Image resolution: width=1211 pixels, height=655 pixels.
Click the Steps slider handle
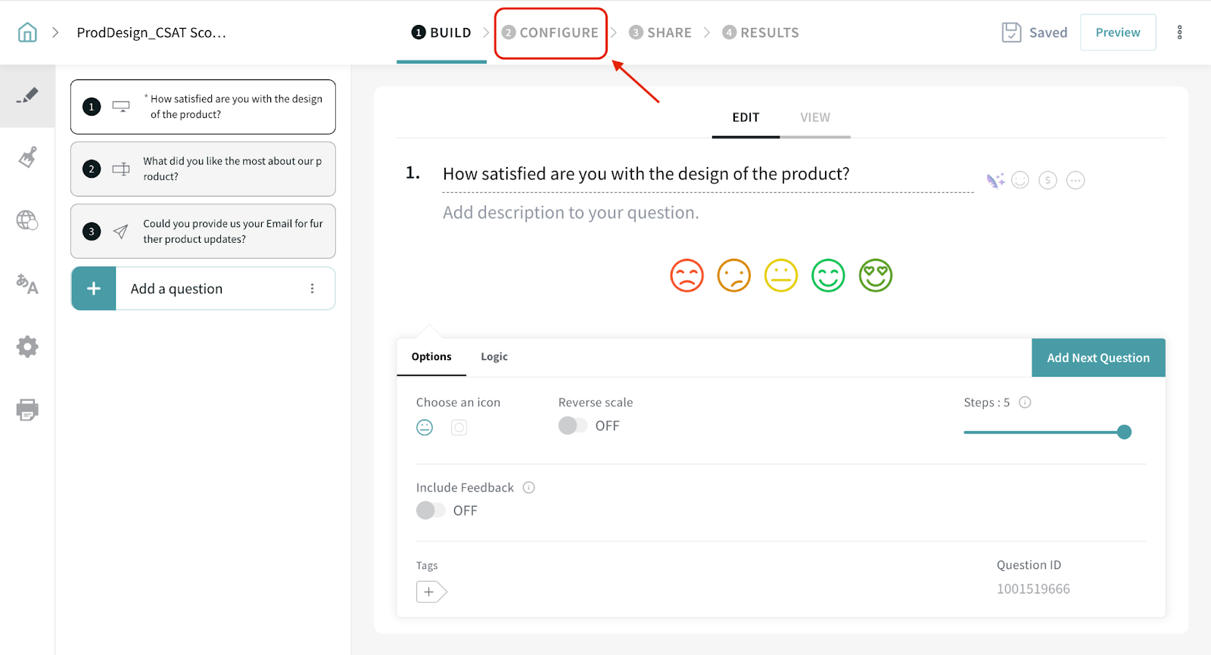pyautogui.click(x=1124, y=432)
